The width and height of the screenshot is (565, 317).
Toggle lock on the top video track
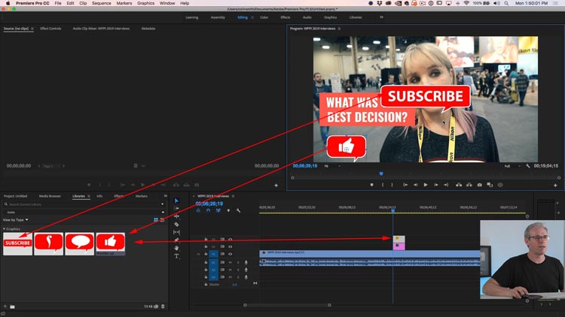(x=206, y=239)
